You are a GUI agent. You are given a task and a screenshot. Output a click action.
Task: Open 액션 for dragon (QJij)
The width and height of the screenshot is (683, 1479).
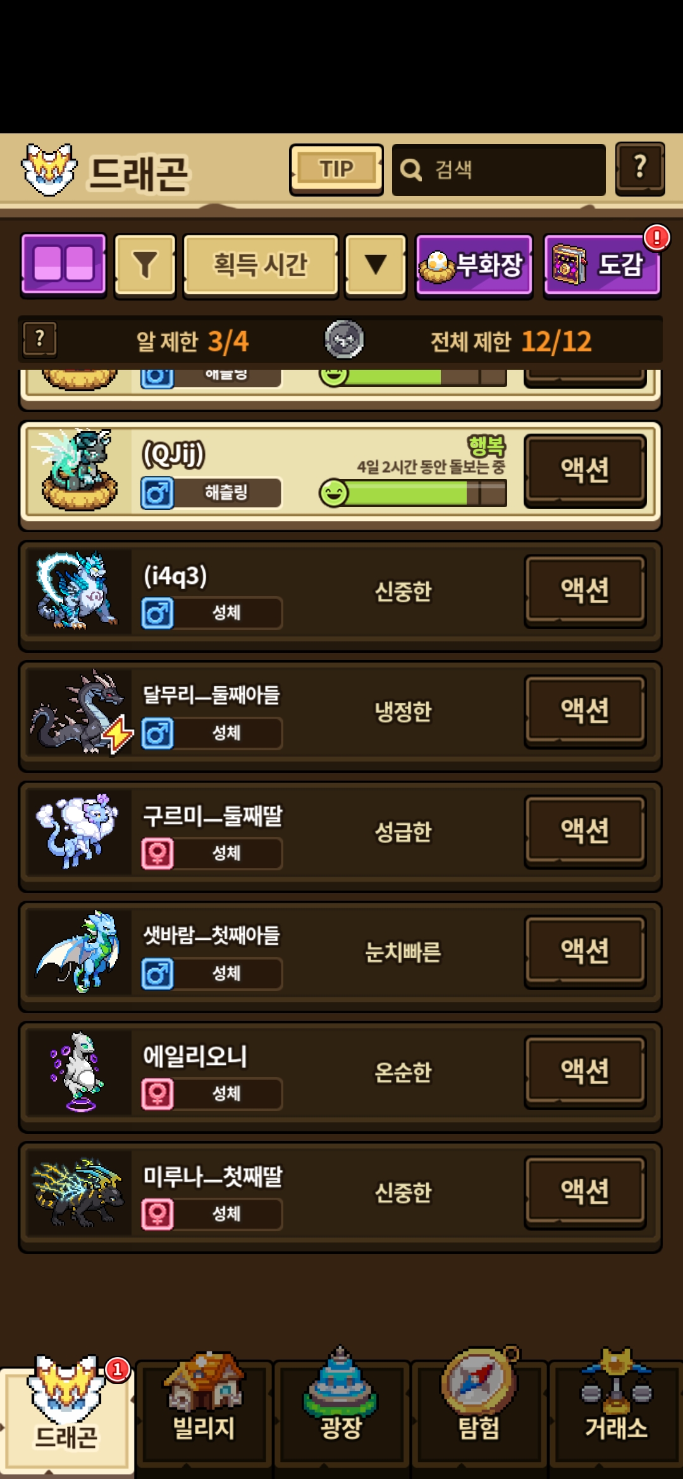coord(585,470)
